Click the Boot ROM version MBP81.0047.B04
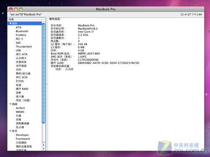The image size is (210, 157). tap(89, 54)
